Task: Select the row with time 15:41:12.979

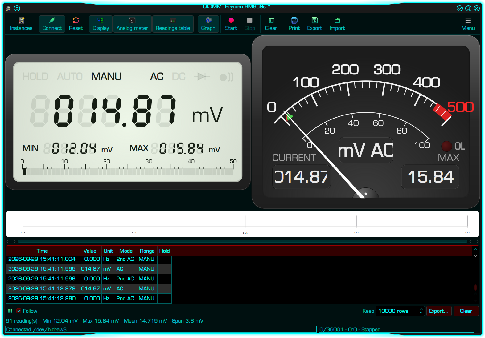Action: point(89,288)
